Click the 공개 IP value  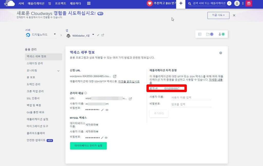172,88
